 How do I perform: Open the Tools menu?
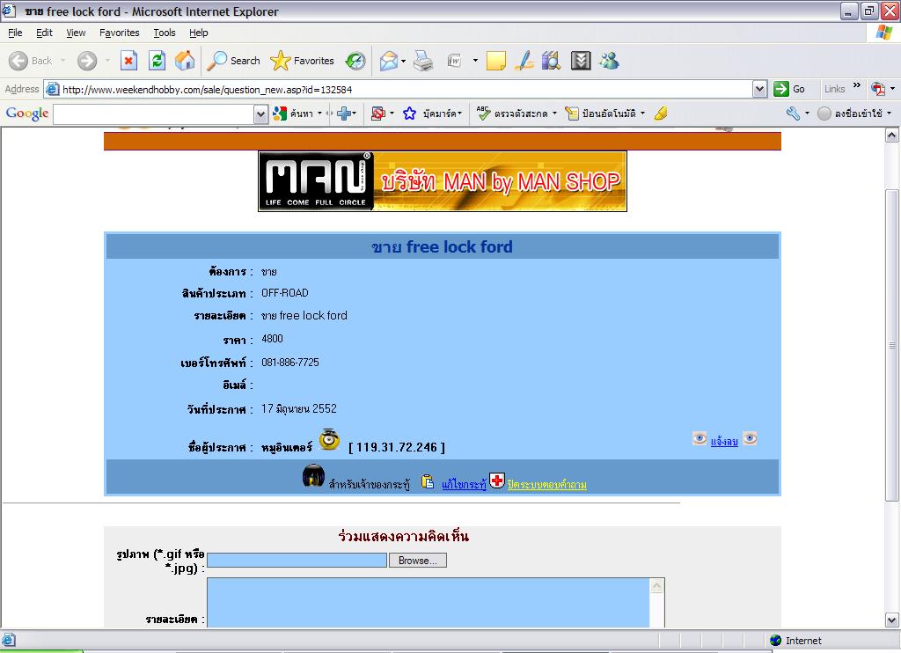165,33
